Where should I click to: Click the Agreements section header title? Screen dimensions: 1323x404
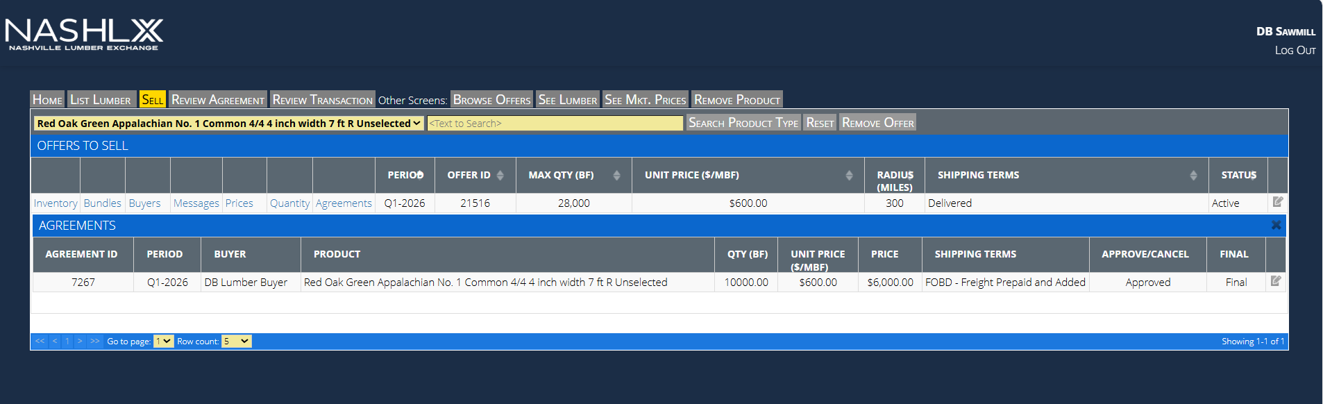pos(77,225)
